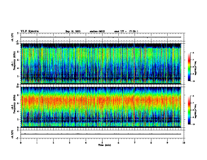Click the ch.2 frequency tick label "8"
This screenshot has width=207, height=160.
[18, 95]
